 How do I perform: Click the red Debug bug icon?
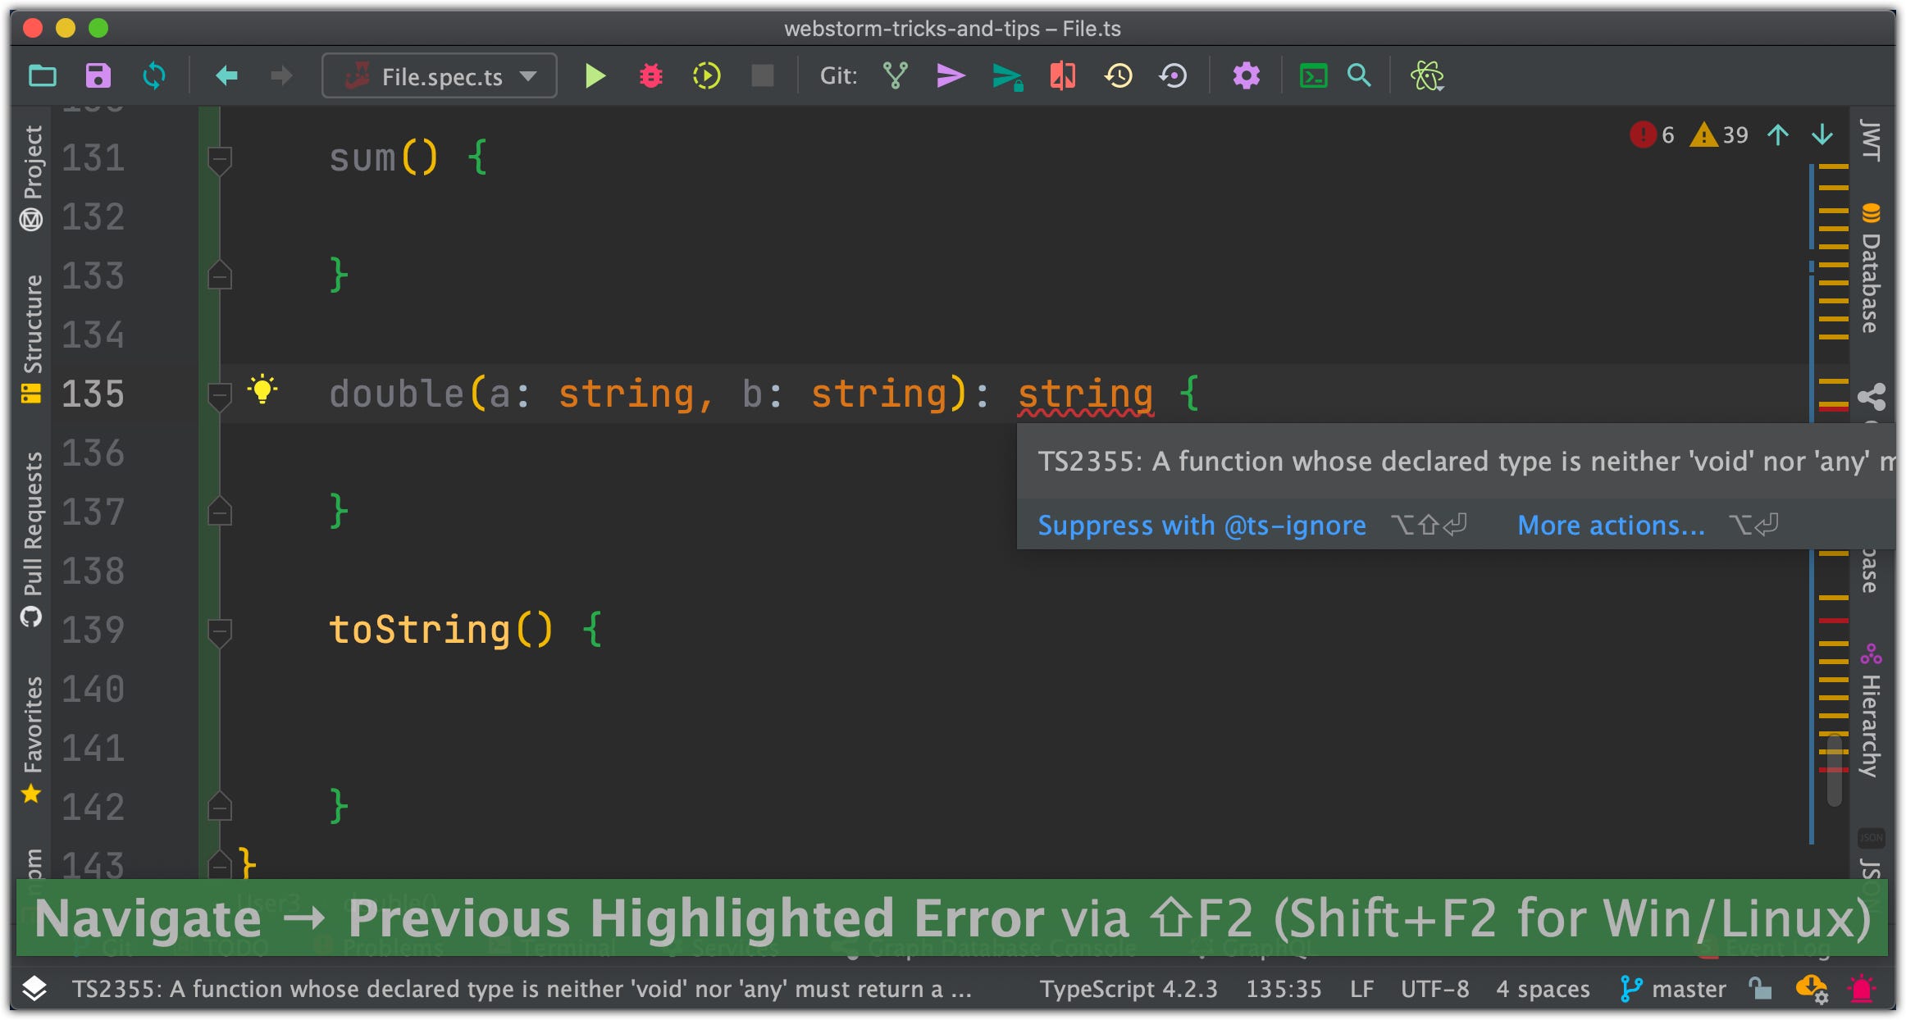(x=650, y=76)
